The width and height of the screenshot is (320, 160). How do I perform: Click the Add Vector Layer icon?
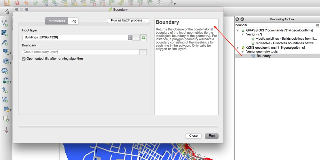point(4,23)
